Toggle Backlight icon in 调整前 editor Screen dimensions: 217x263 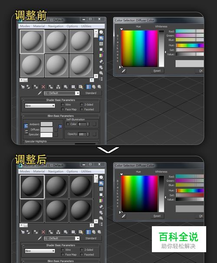coord(101,38)
